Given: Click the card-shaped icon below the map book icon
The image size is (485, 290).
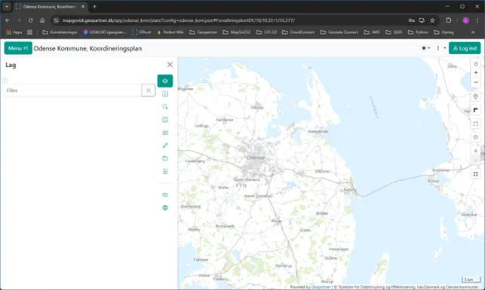Looking at the screenshot, I should (165, 133).
